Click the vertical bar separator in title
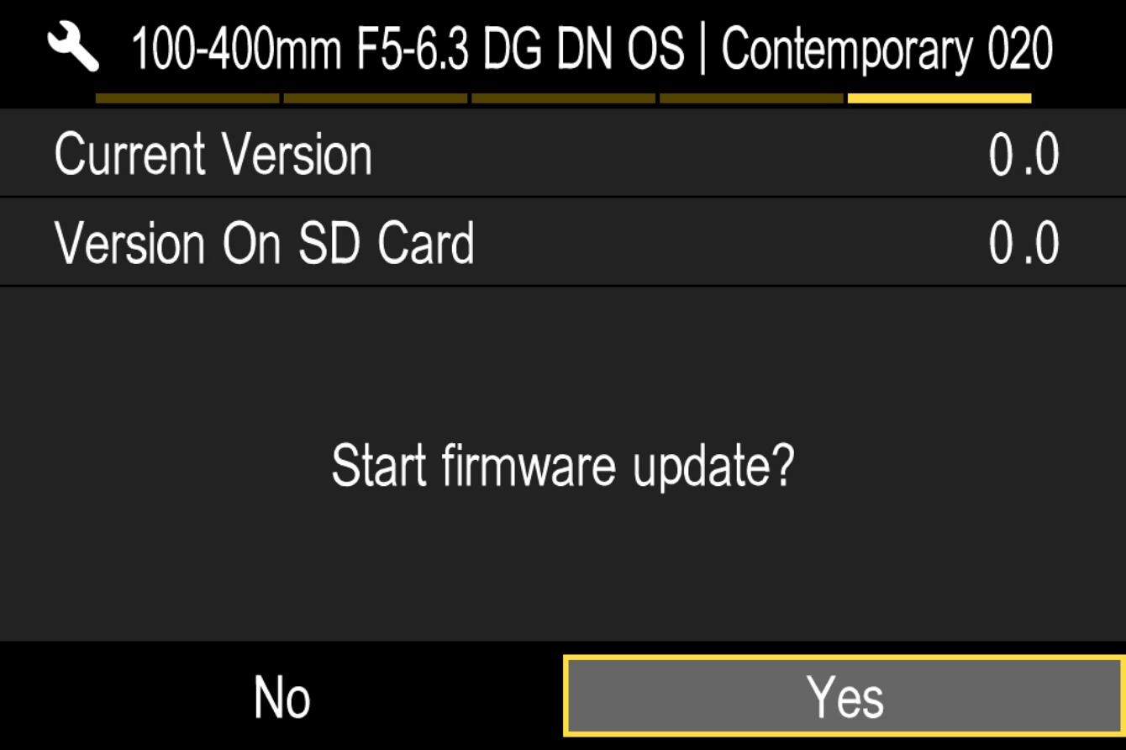 pos(702,50)
